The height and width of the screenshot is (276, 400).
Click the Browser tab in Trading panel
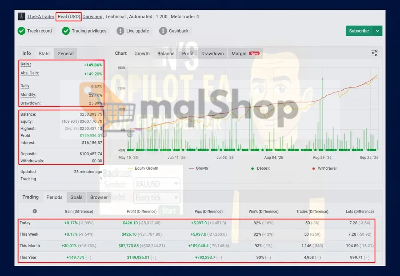point(99,197)
